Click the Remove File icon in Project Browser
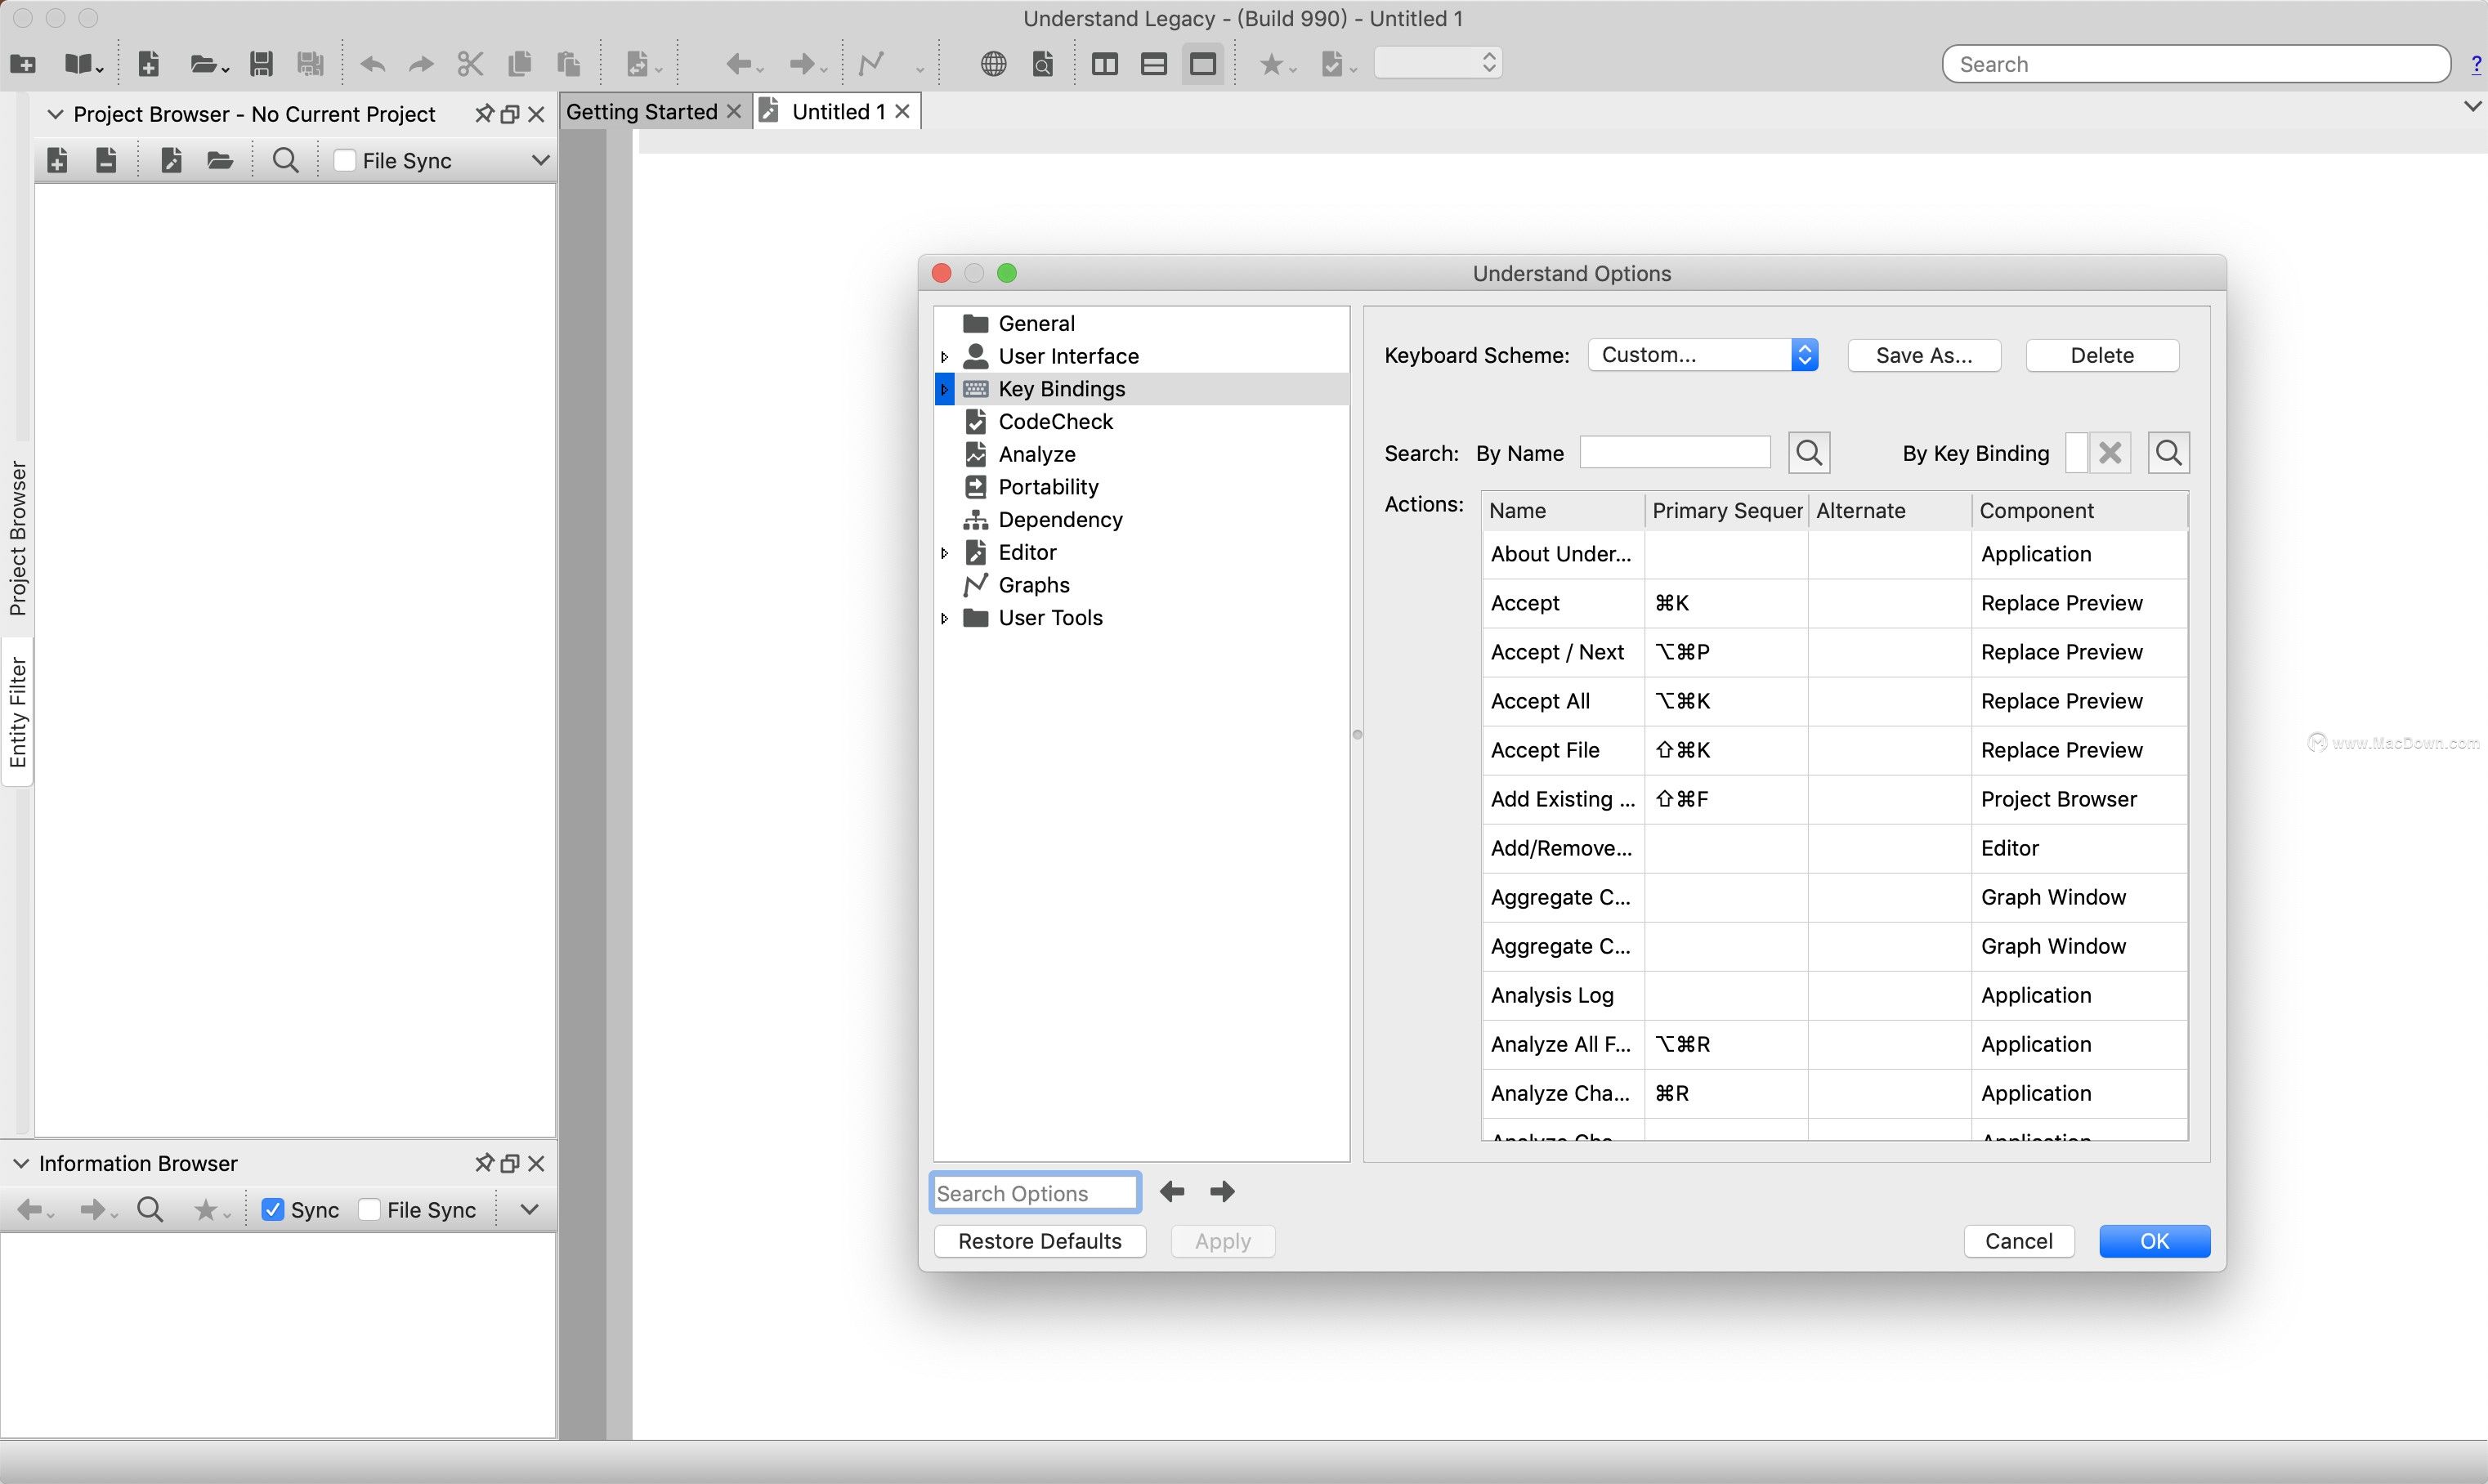The image size is (2488, 1484). [x=106, y=160]
